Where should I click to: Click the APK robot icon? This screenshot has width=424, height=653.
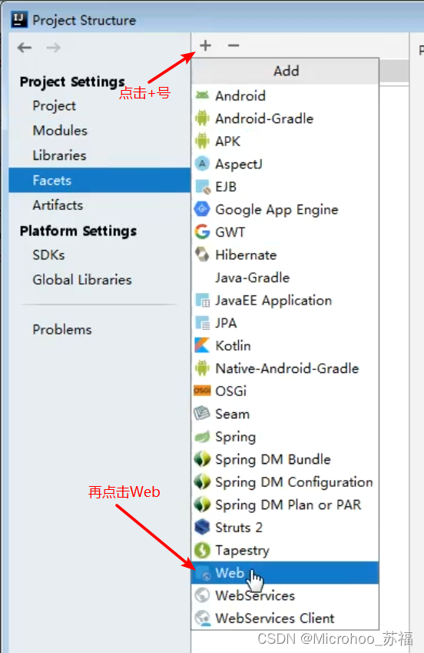pyautogui.click(x=202, y=142)
